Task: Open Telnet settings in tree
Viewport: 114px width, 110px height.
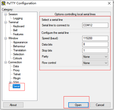Action: 17,74
